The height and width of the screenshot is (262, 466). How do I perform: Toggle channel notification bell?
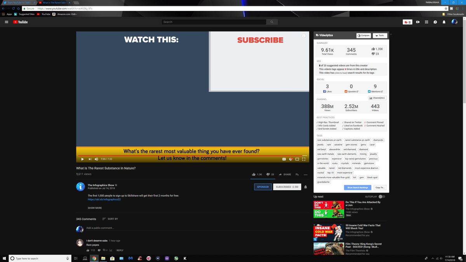click(306, 187)
